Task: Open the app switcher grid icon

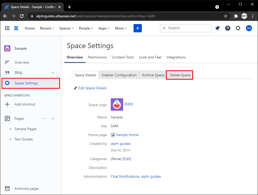Action: [7, 28]
